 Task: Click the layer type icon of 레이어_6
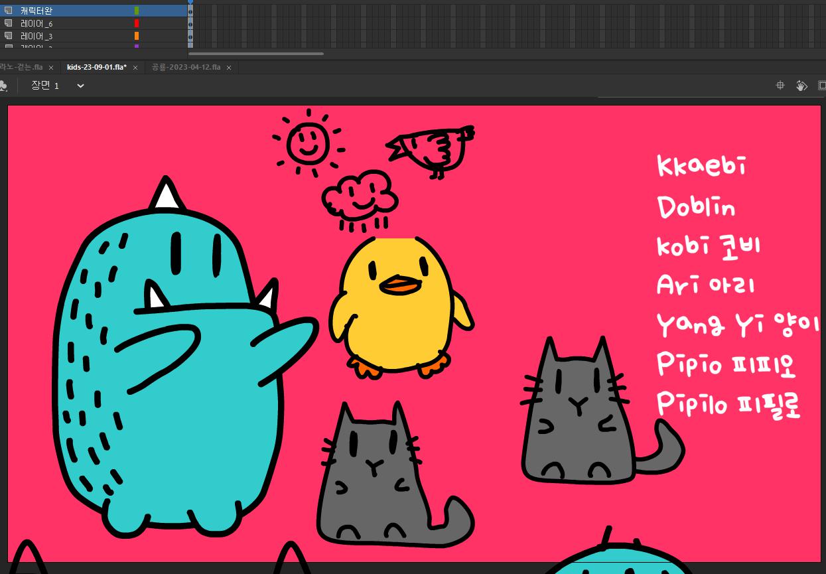[9, 23]
